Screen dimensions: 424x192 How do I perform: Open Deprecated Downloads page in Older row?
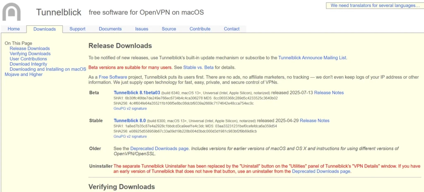tap(159, 149)
